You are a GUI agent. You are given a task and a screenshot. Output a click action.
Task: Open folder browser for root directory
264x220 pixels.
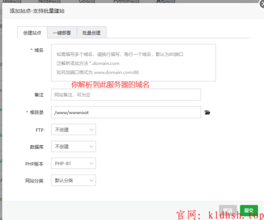point(207,112)
